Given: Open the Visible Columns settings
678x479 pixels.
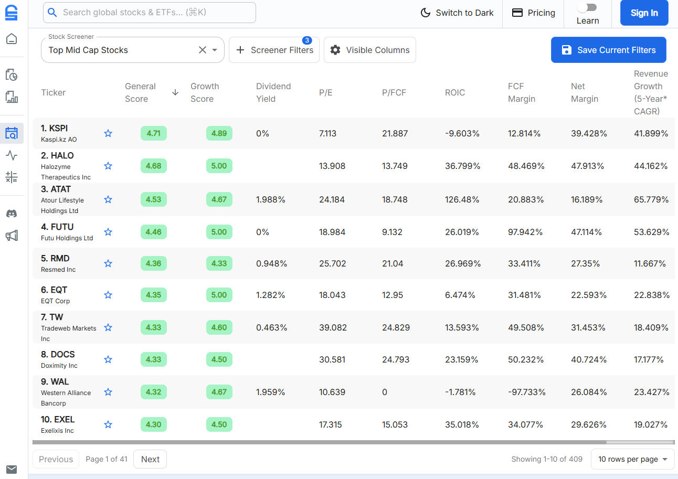Looking at the screenshot, I should [369, 50].
